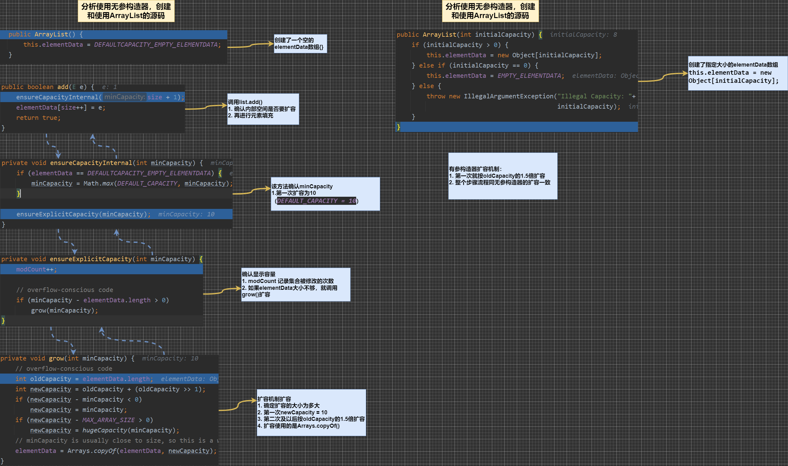Click the highlighted 'ensureCapacityInternal(minCapacity: size + 1);' line

(92, 97)
